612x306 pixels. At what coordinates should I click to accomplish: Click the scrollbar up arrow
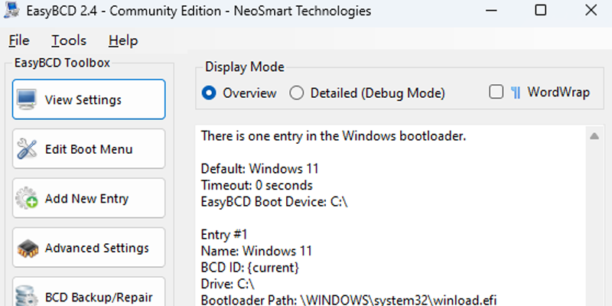594,136
